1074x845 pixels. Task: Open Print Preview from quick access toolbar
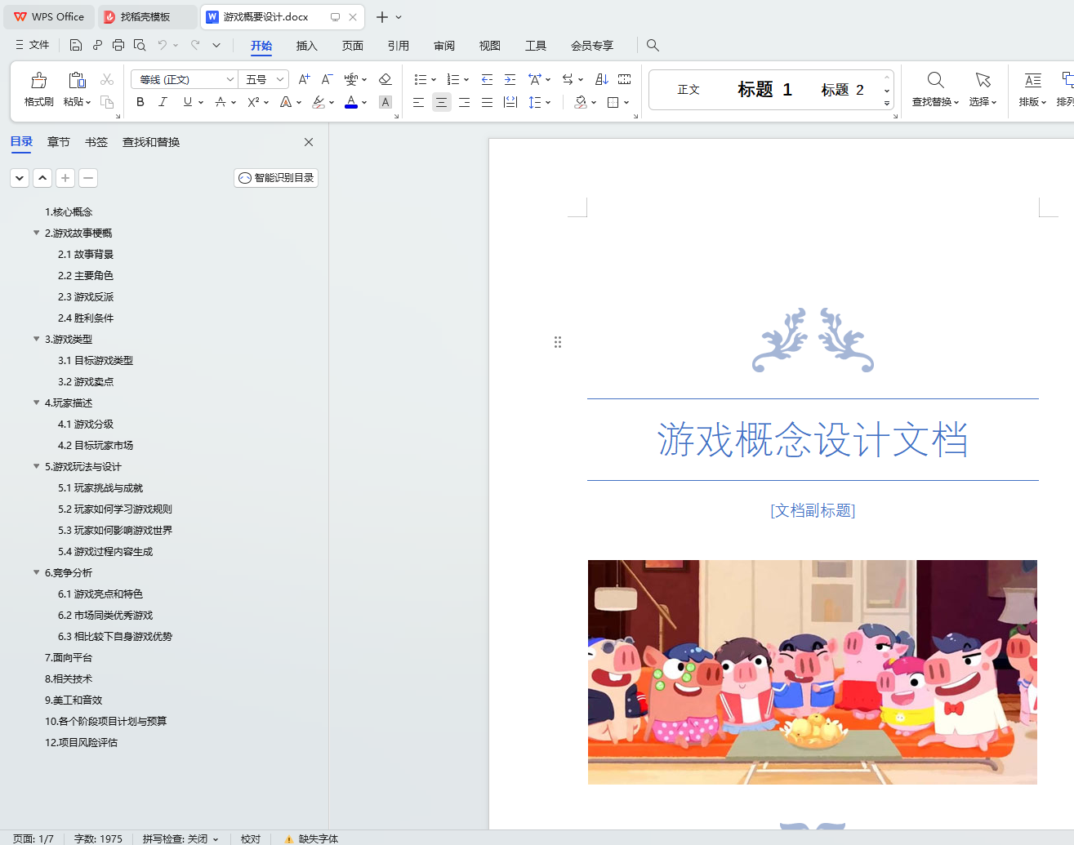click(140, 45)
